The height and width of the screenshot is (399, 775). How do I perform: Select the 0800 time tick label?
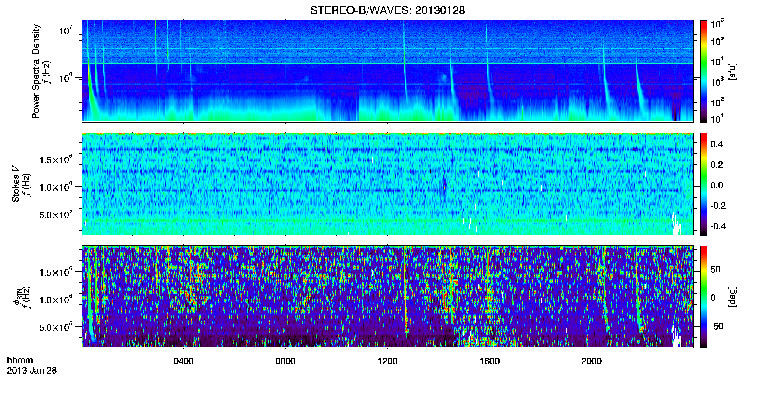point(285,361)
